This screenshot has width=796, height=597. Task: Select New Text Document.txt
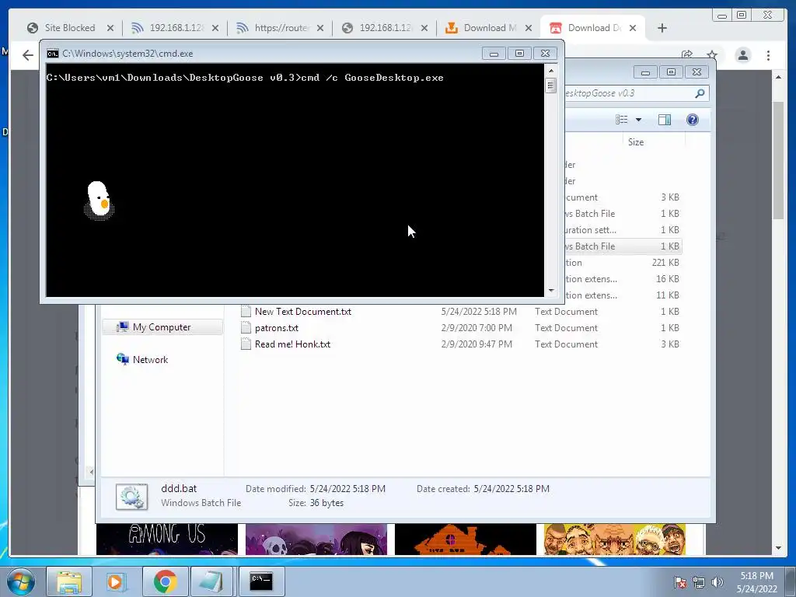[302, 312]
